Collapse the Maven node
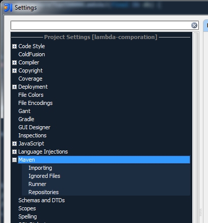The image size is (208, 223). (15, 160)
